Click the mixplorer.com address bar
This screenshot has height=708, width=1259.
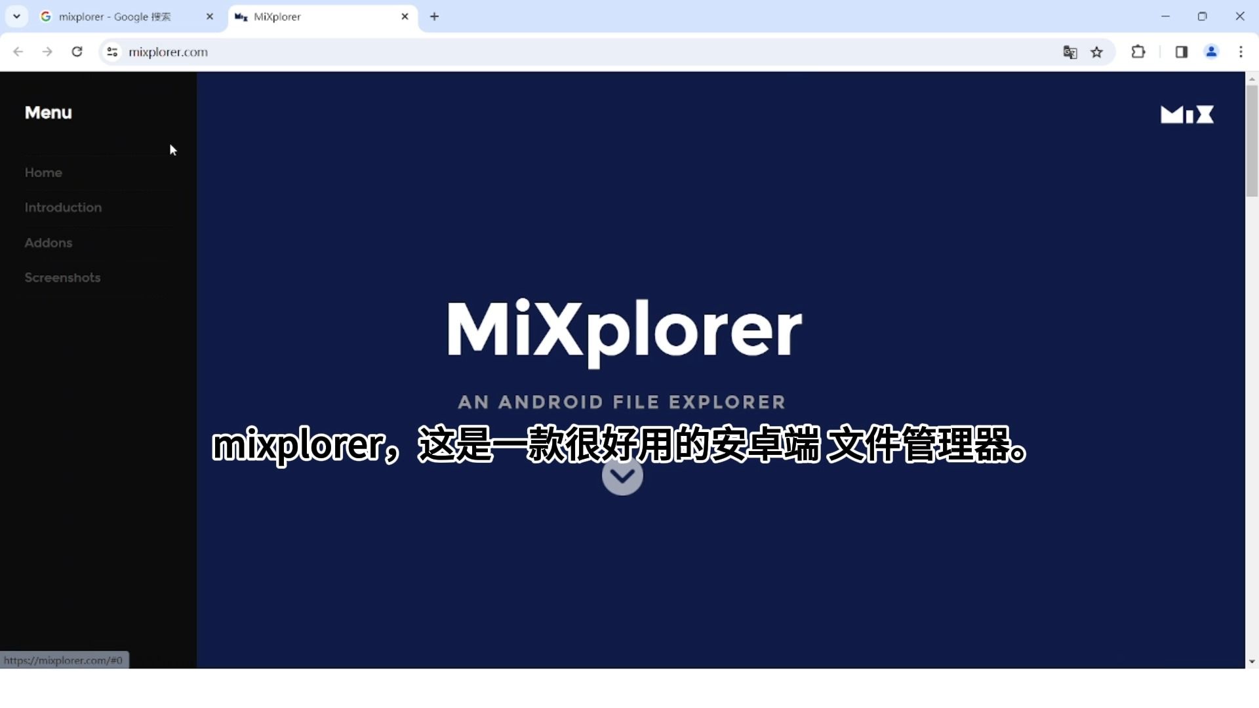point(168,52)
